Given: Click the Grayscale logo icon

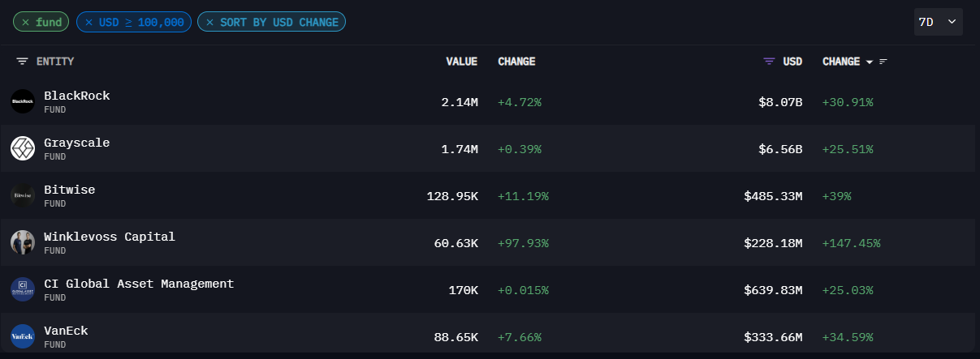Looking at the screenshot, I should (23, 148).
